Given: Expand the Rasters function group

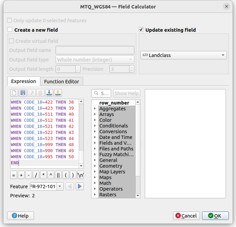Looking at the screenshot, I should pos(95,194).
